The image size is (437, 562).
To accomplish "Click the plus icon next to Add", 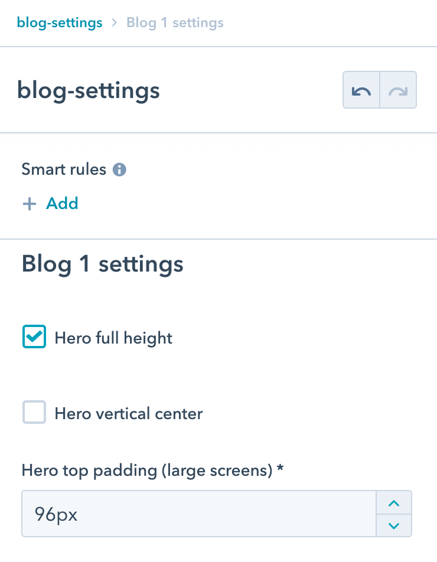I will click(x=29, y=203).
